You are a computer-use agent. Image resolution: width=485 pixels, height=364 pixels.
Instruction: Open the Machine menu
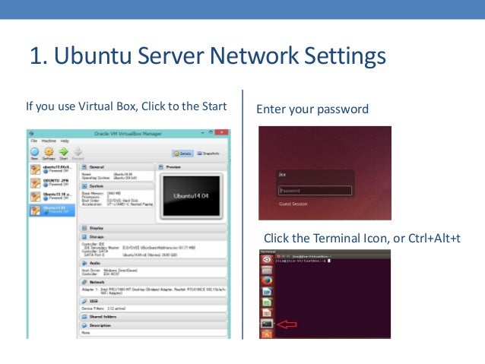click(x=49, y=141)
